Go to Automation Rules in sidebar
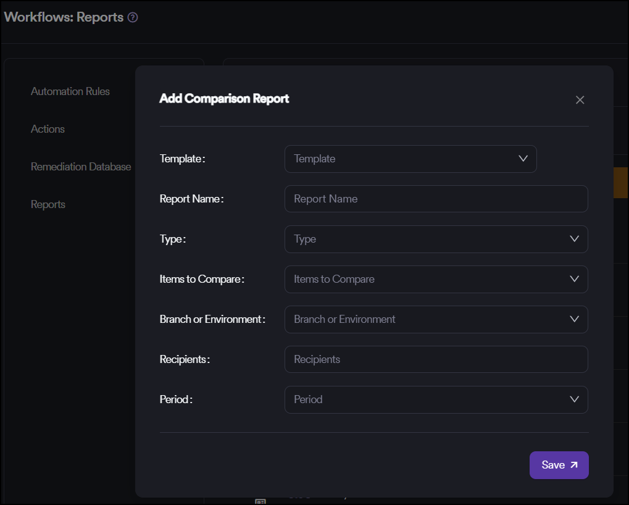This screenshot has width=629, height=505. point(70,91)
